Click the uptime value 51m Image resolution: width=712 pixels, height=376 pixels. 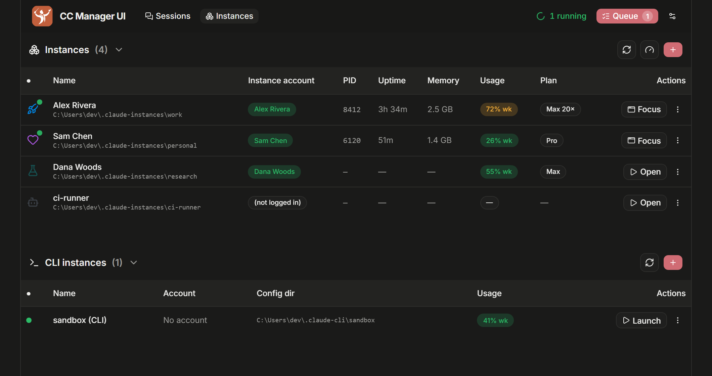(386, 140)
